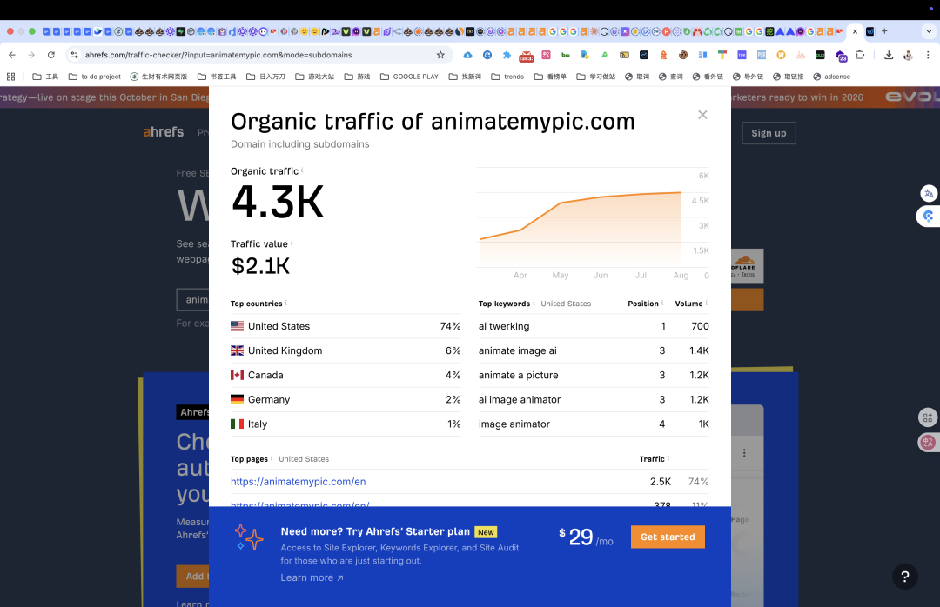
Task: Click the browser profile avatar
Action: tap(908, 55)
